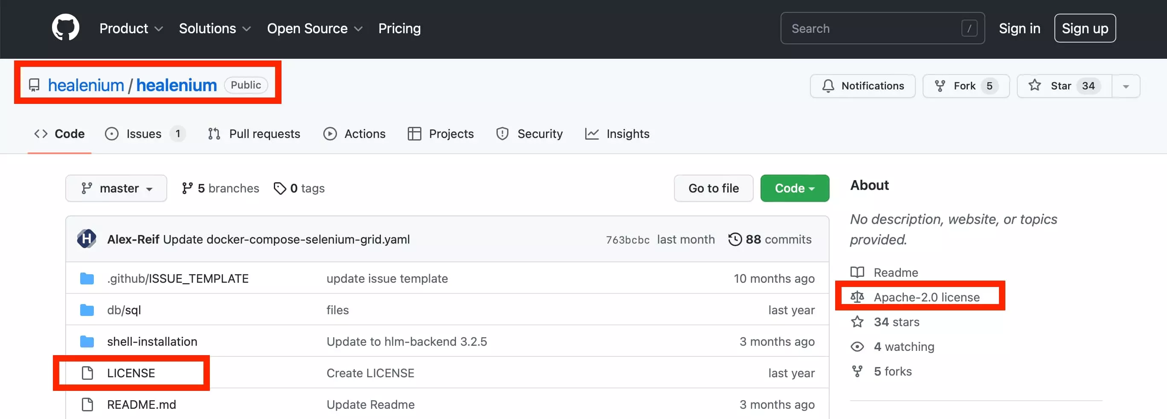Open the shell-installation folder icon
The width and height of the screenshot is (1167, 419).
pos(87,342)
